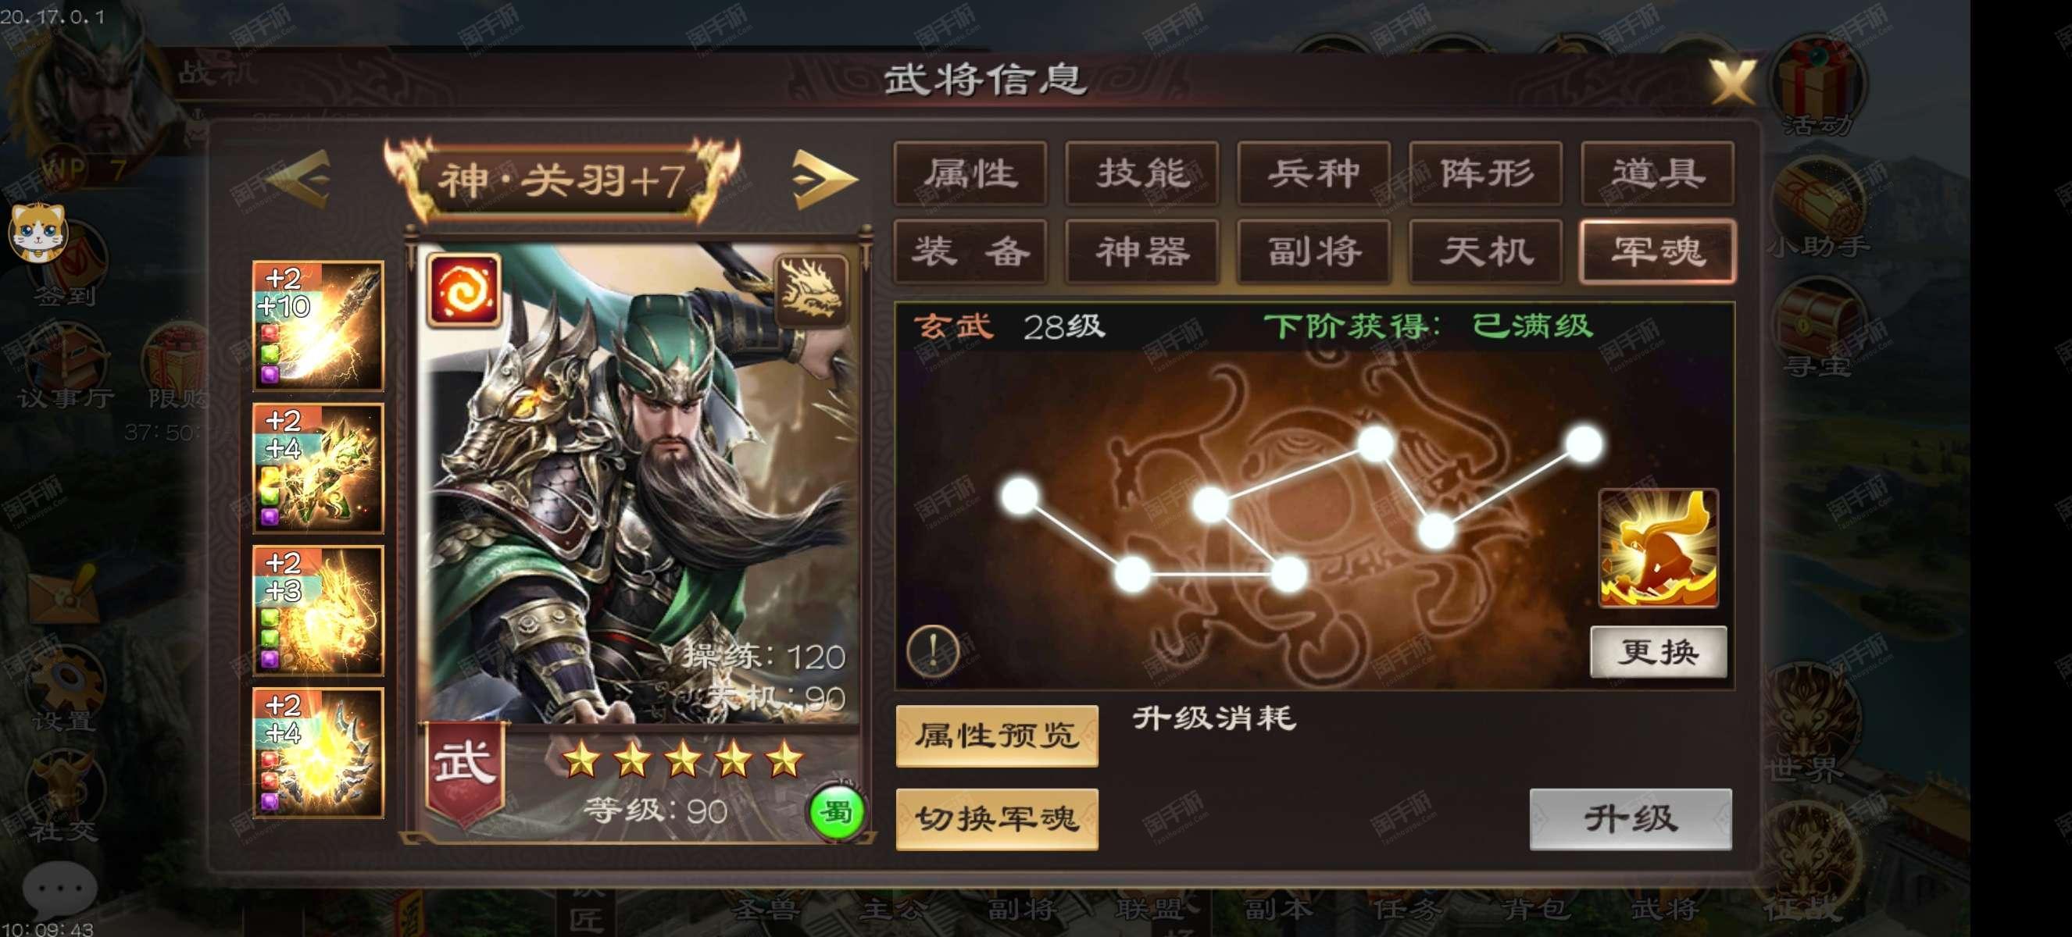Switch to the 技能 tab
Screen dimensions: 2072x937
(1142, 173)
